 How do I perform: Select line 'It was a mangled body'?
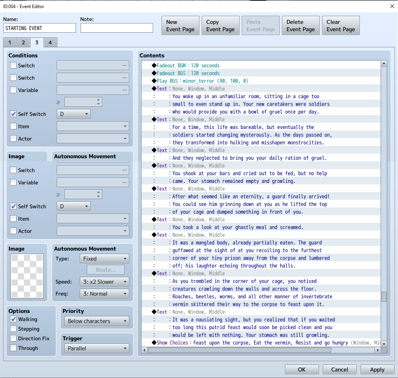click(261, 243)
